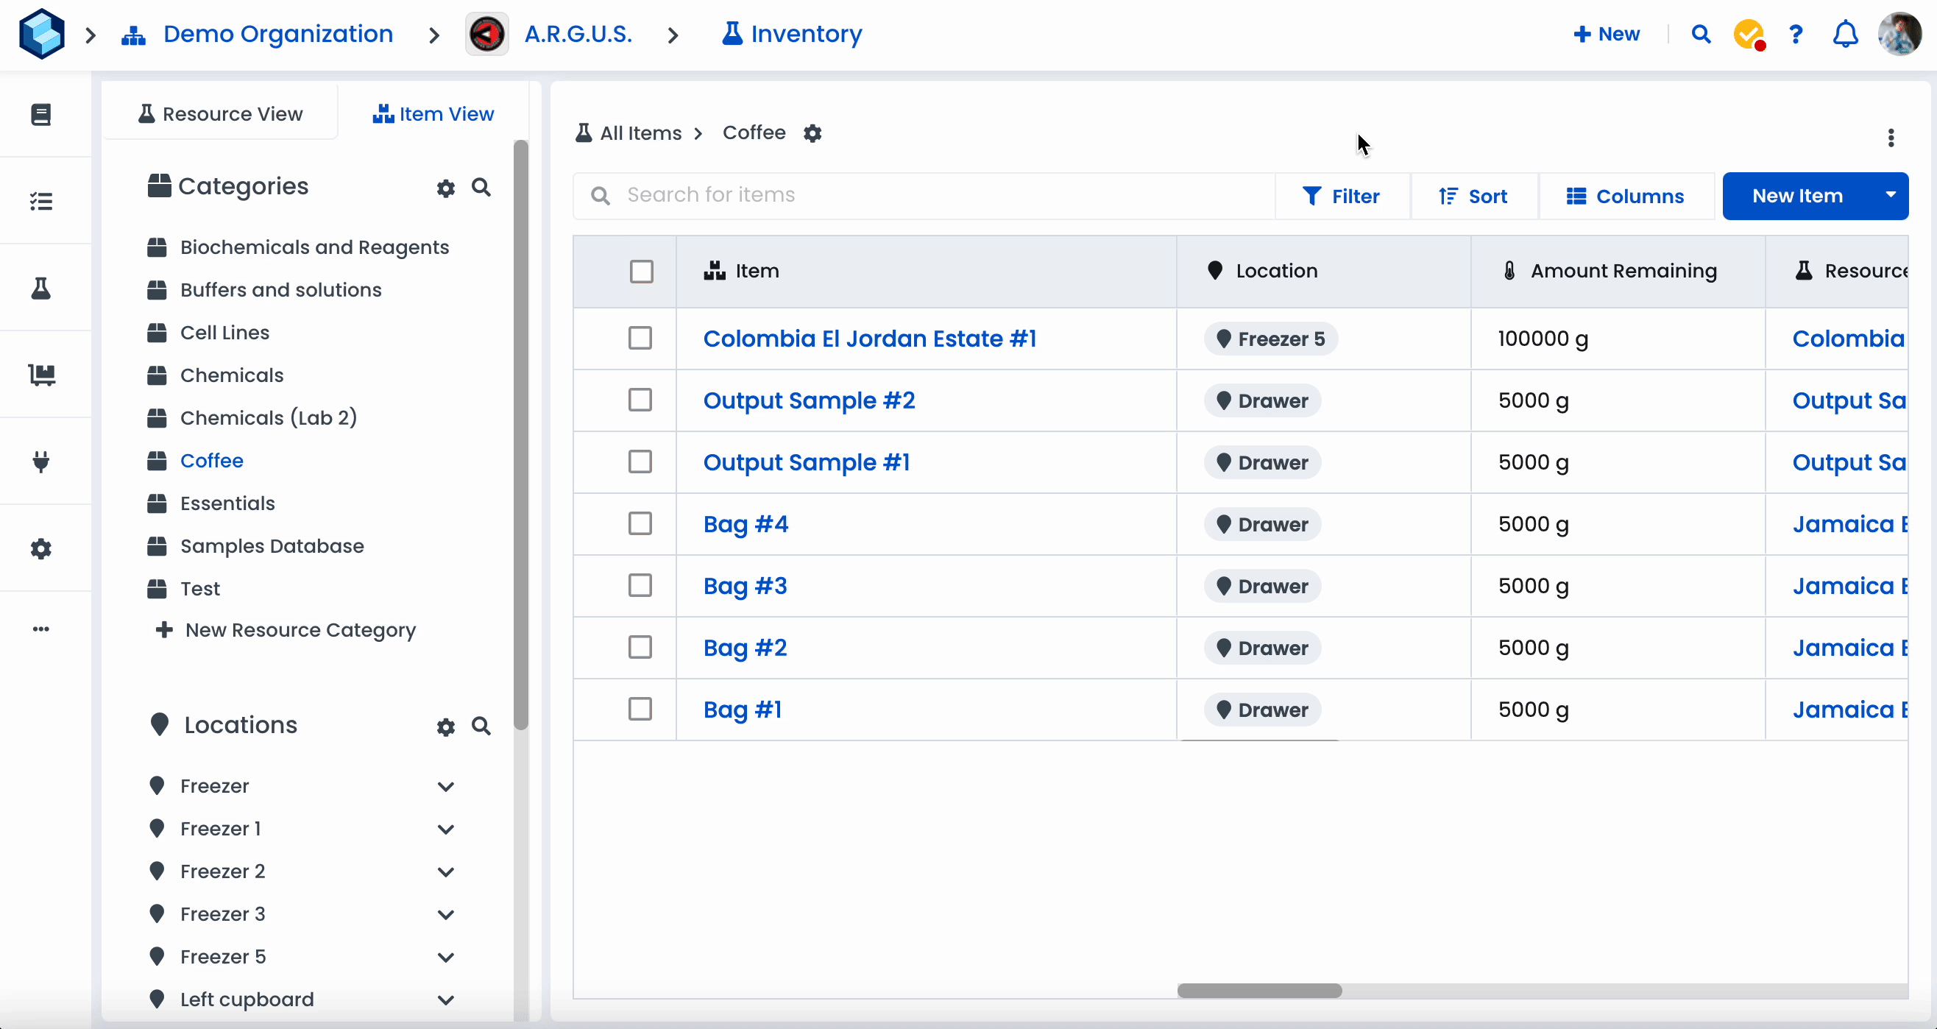Tick the checkbox for Output Sample #2
Image resolution: width=1937 pixels, height=1029 pixels.
click(x=640, y=400)
